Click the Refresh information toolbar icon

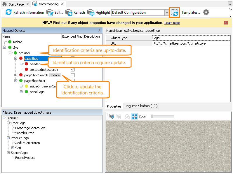point(8,13)
